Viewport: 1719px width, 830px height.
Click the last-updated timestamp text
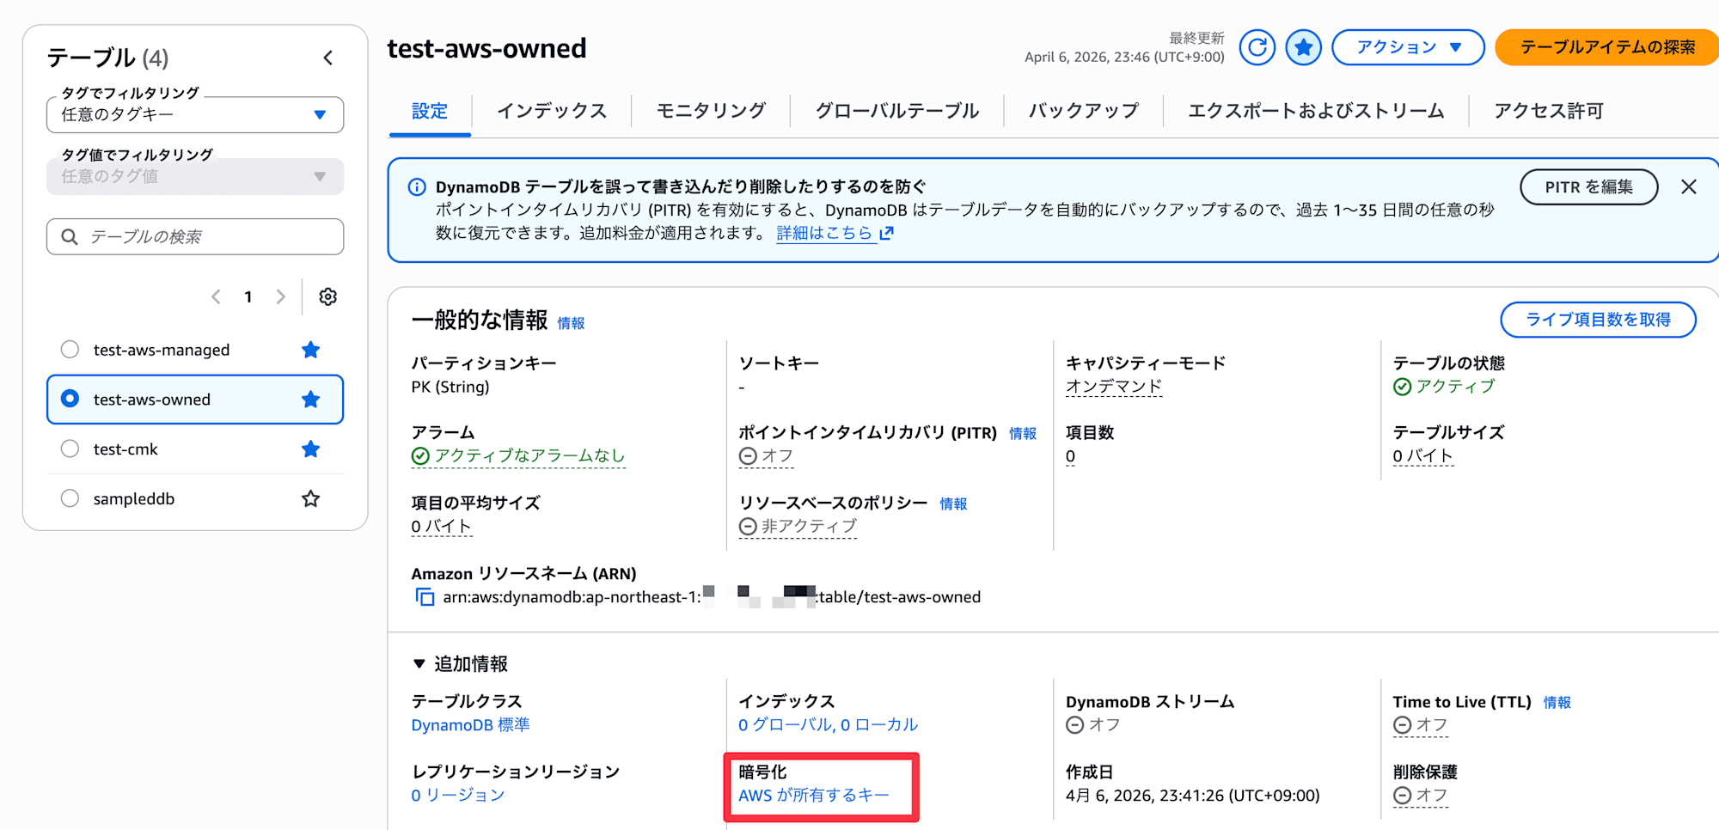coord(1124,57)
